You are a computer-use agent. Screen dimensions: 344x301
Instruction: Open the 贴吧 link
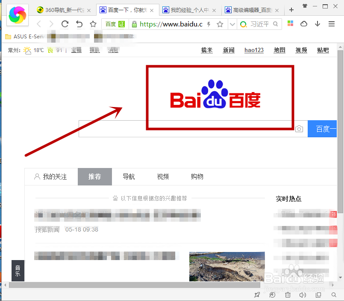[323, 50]
